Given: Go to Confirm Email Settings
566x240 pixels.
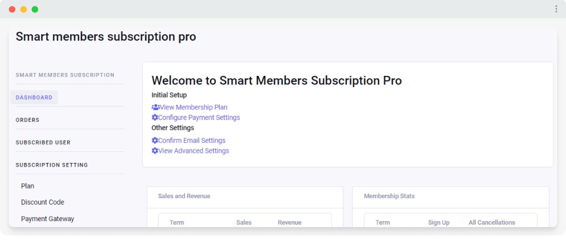Looking at the screenshot, I should (192, 141).
